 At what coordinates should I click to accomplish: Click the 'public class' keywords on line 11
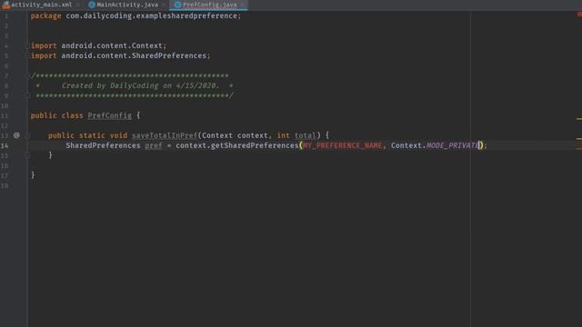(x=56, y=115)
